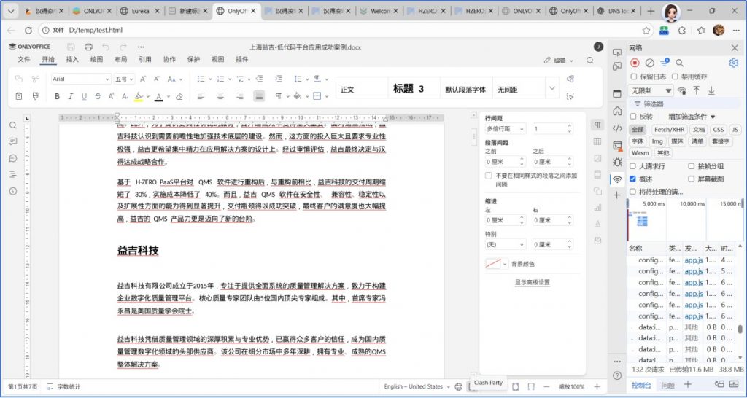The height and width of the screenshot is (398, 747).
Task: Click the italic formatting icon
Action: [71, 96]
